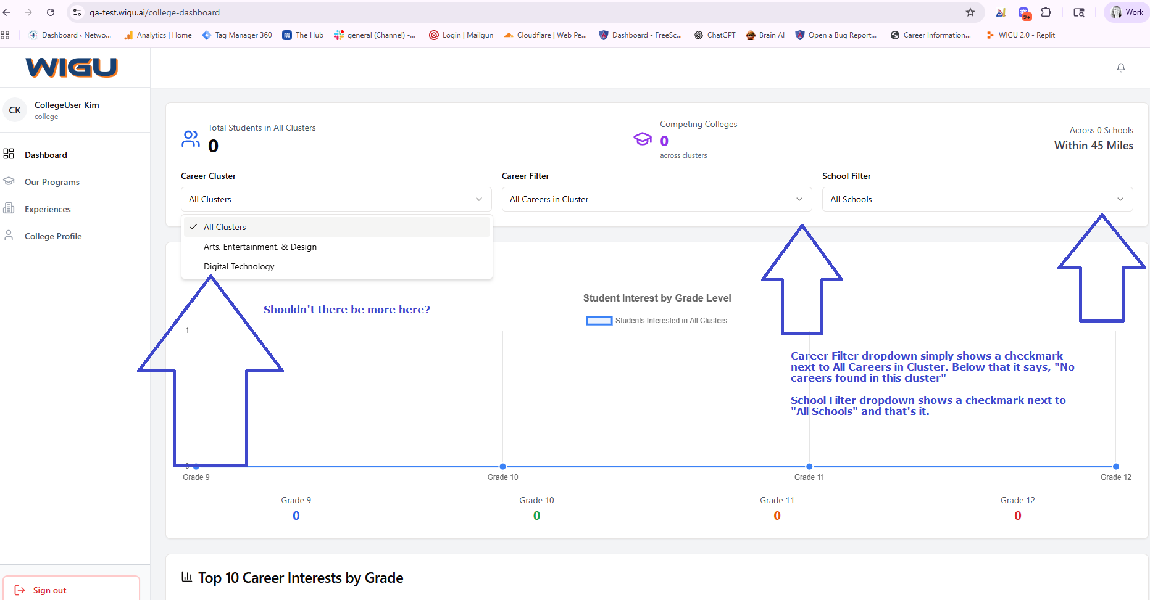Image resolution: width=1150 pixels, height=600 pixels.
Task: Click the Experiences building icon
Action: pos(9,208)
